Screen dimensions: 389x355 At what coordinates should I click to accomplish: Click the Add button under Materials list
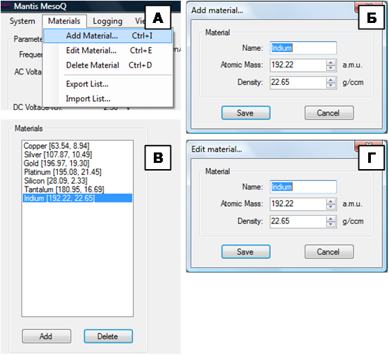[47, 336]
